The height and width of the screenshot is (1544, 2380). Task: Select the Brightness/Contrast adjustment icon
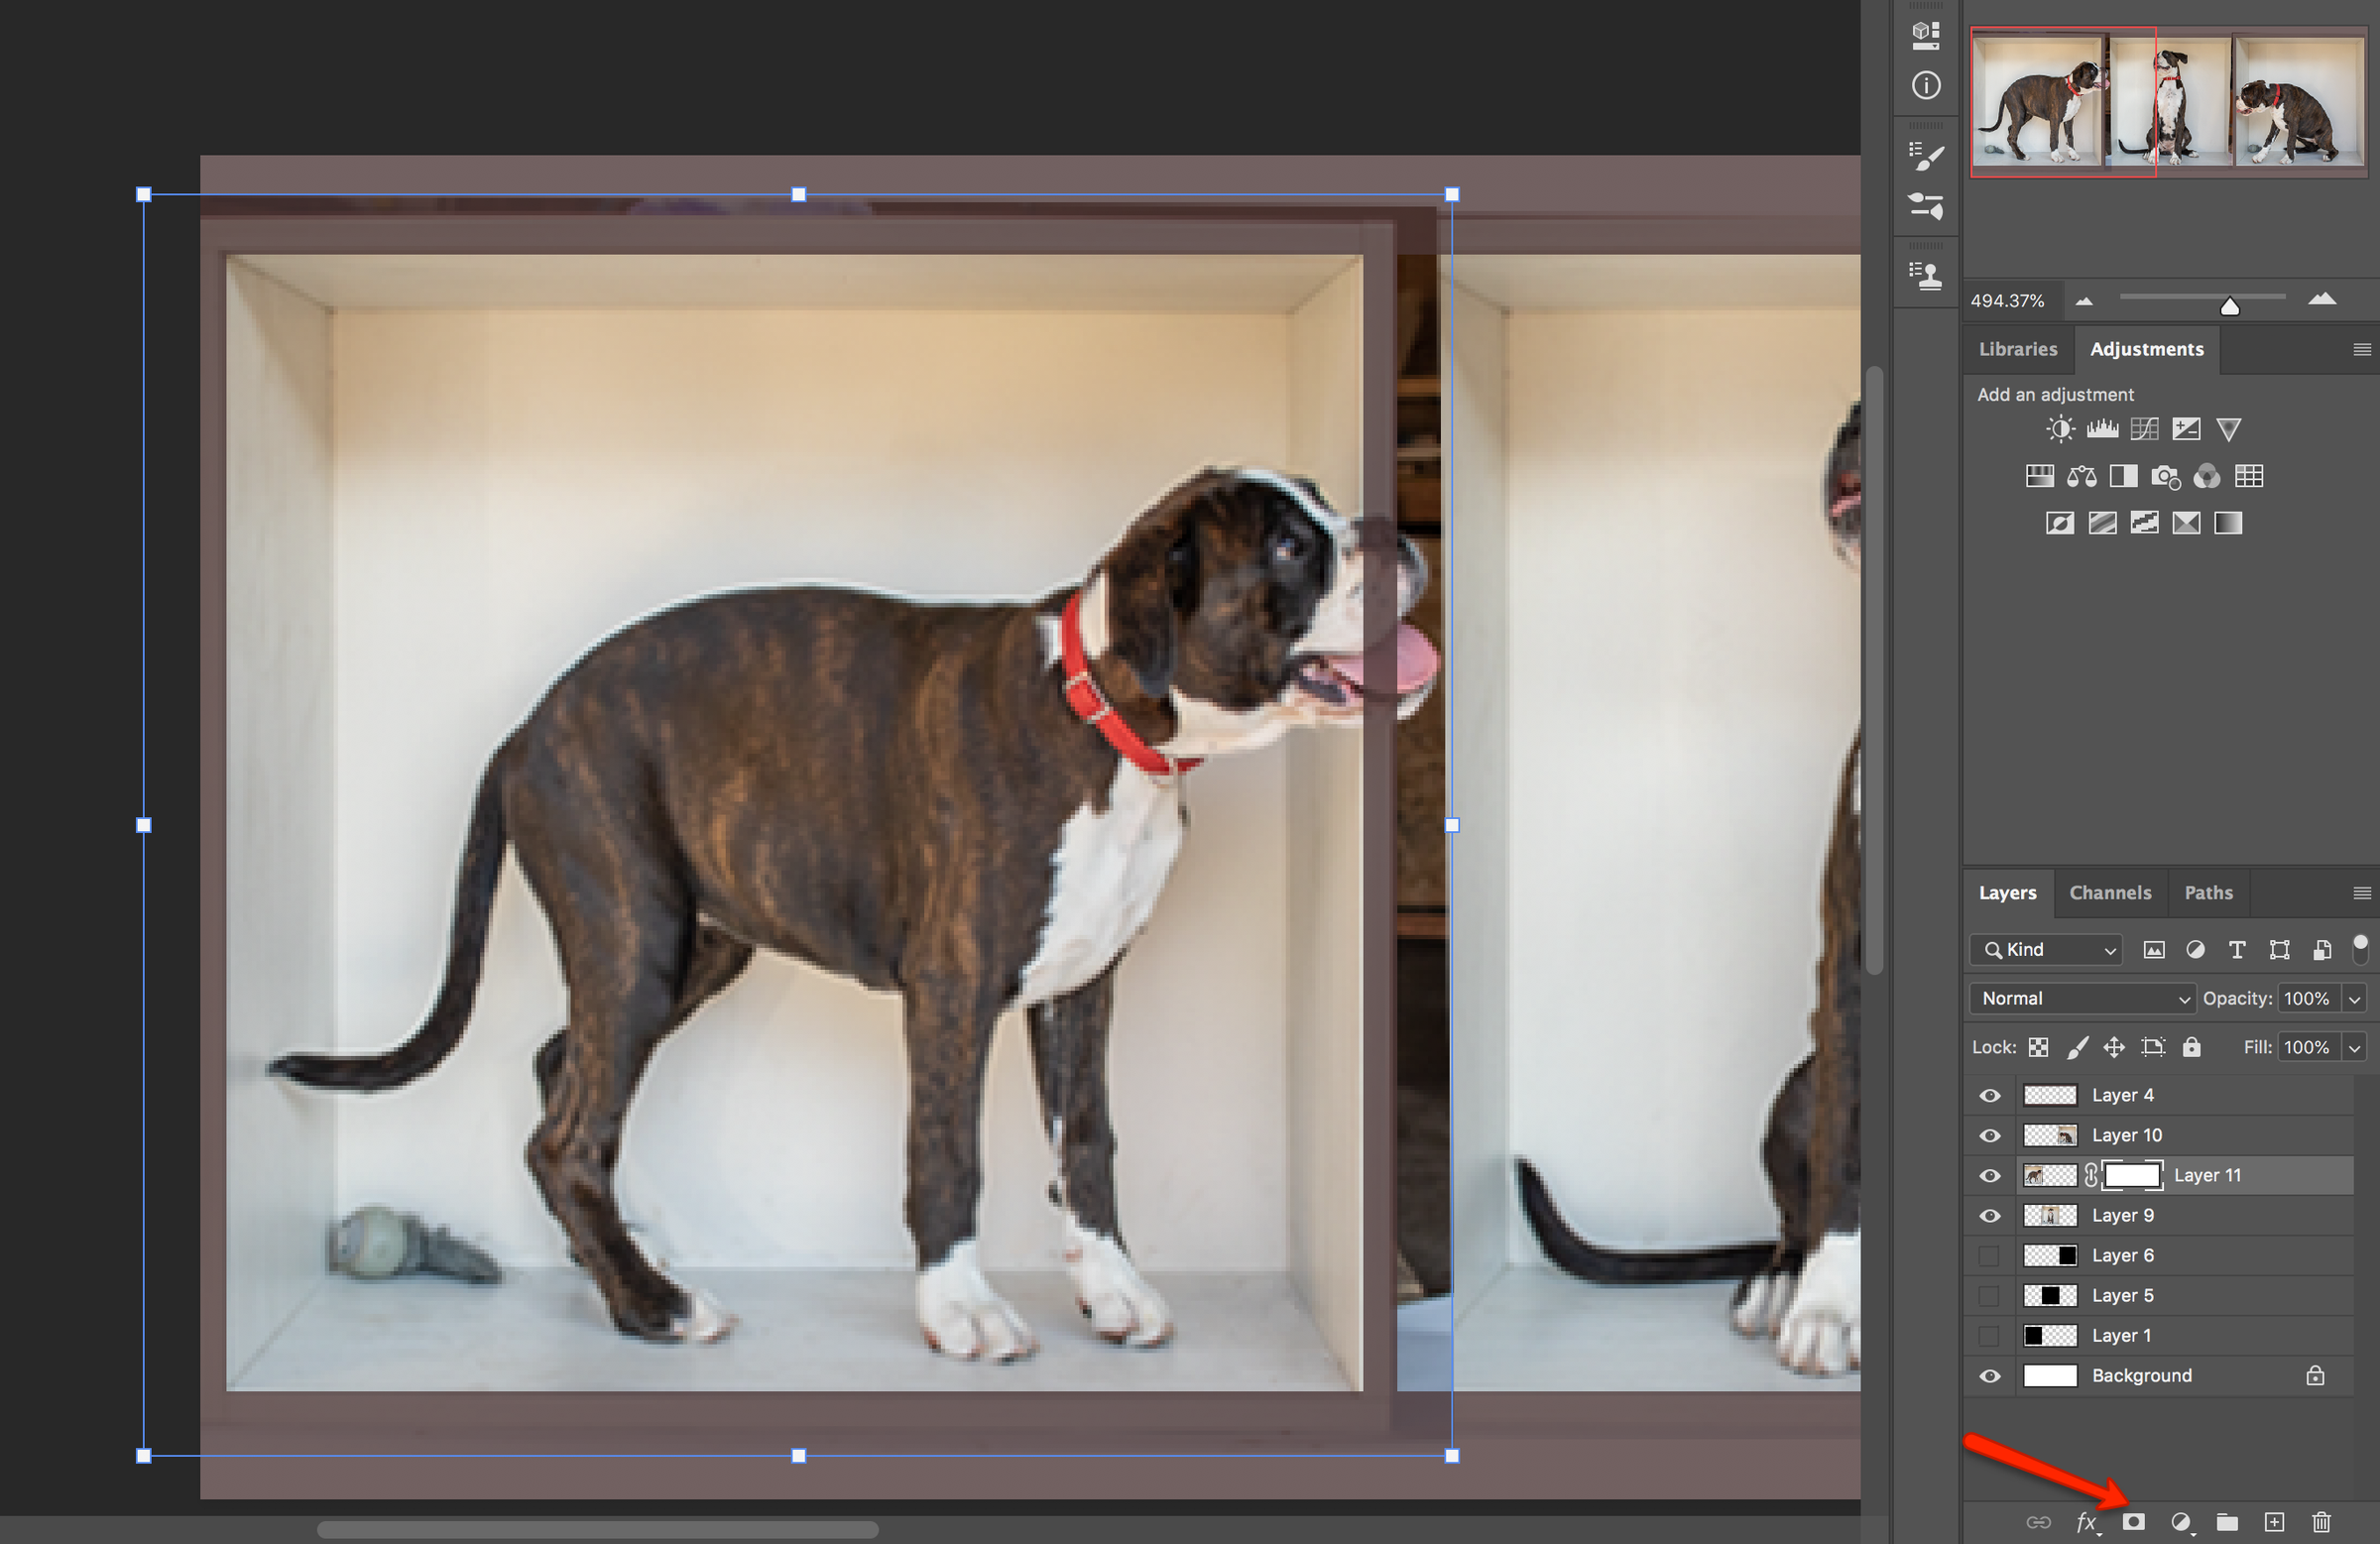[x=2060, y=428]
